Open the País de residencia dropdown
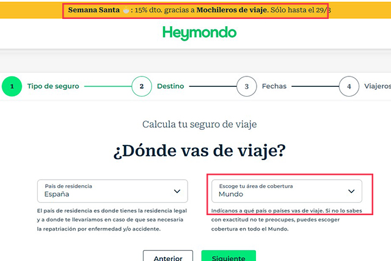The width and height of the screenshot is (391, 261). 112,191
